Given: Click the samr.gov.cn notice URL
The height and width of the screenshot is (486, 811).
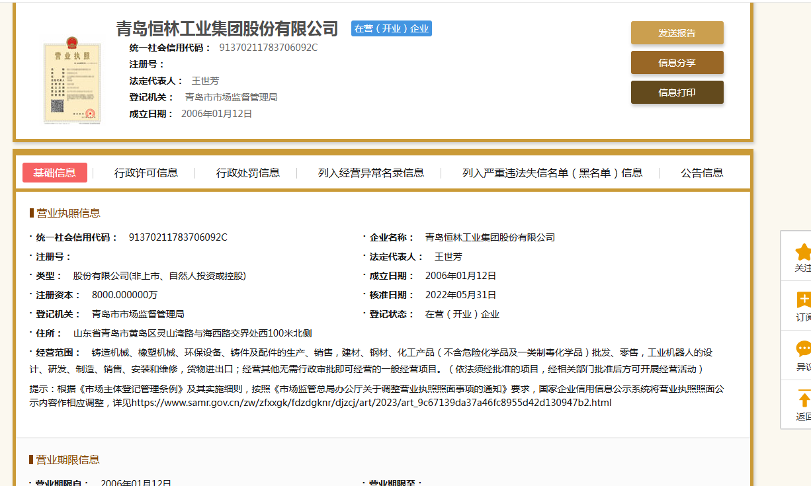Looking at the screenshot, I should 371,403.
